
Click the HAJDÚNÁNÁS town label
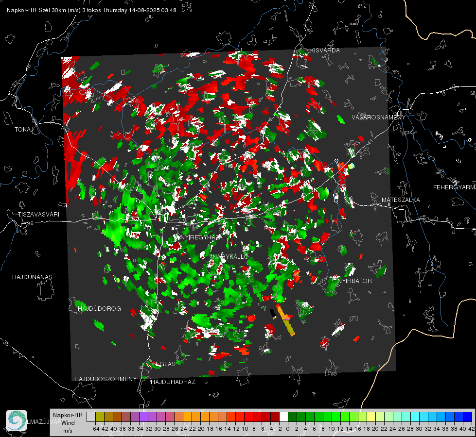coord(32,277)
